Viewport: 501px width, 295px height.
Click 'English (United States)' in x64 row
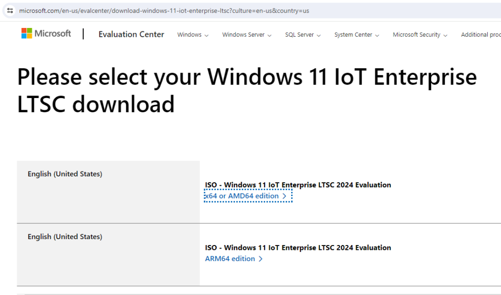point(65,174)
